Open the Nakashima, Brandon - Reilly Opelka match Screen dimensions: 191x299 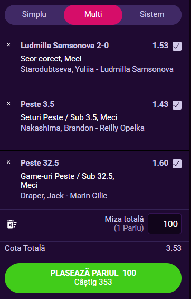(x=82, y=128)
